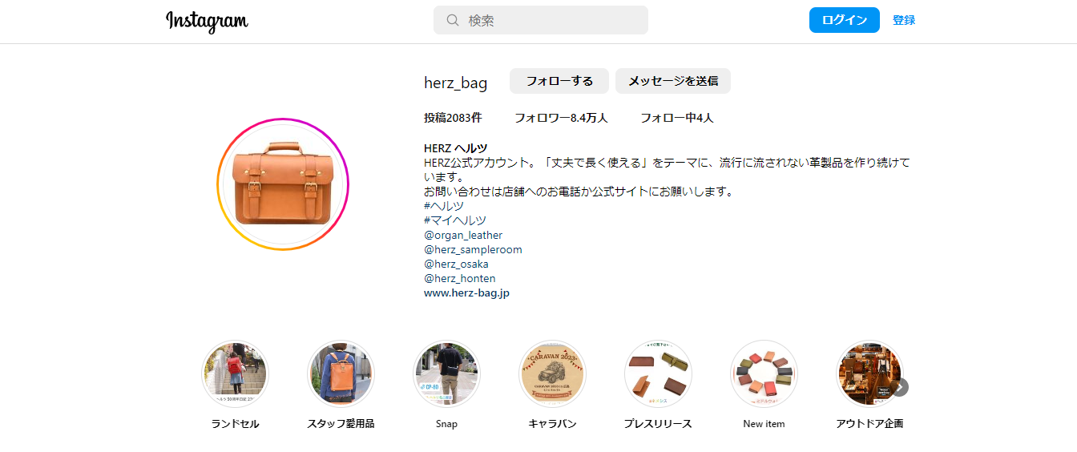
Task: Show more highlights with the right arrow
Action: click(x=899, y=387)
